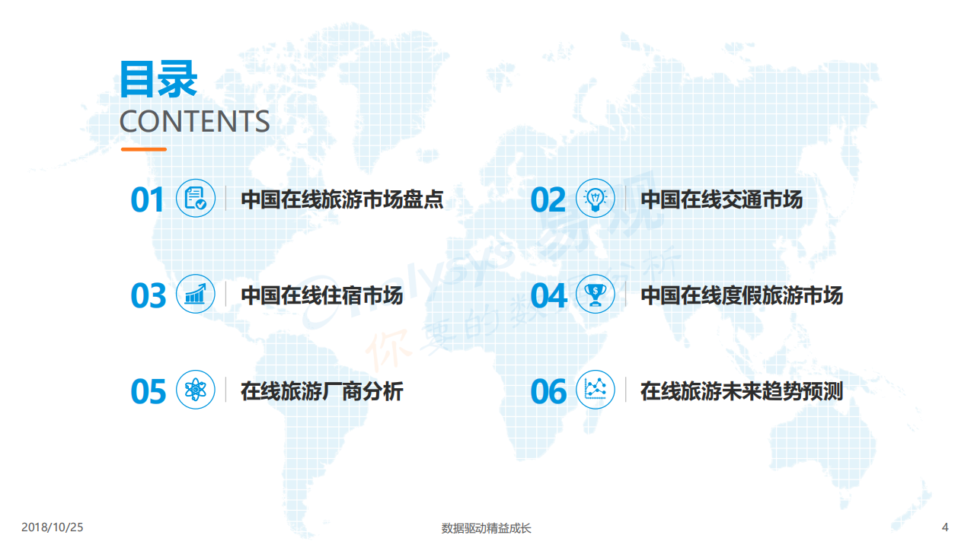Select the bar chart growth icon

point(196,294)
